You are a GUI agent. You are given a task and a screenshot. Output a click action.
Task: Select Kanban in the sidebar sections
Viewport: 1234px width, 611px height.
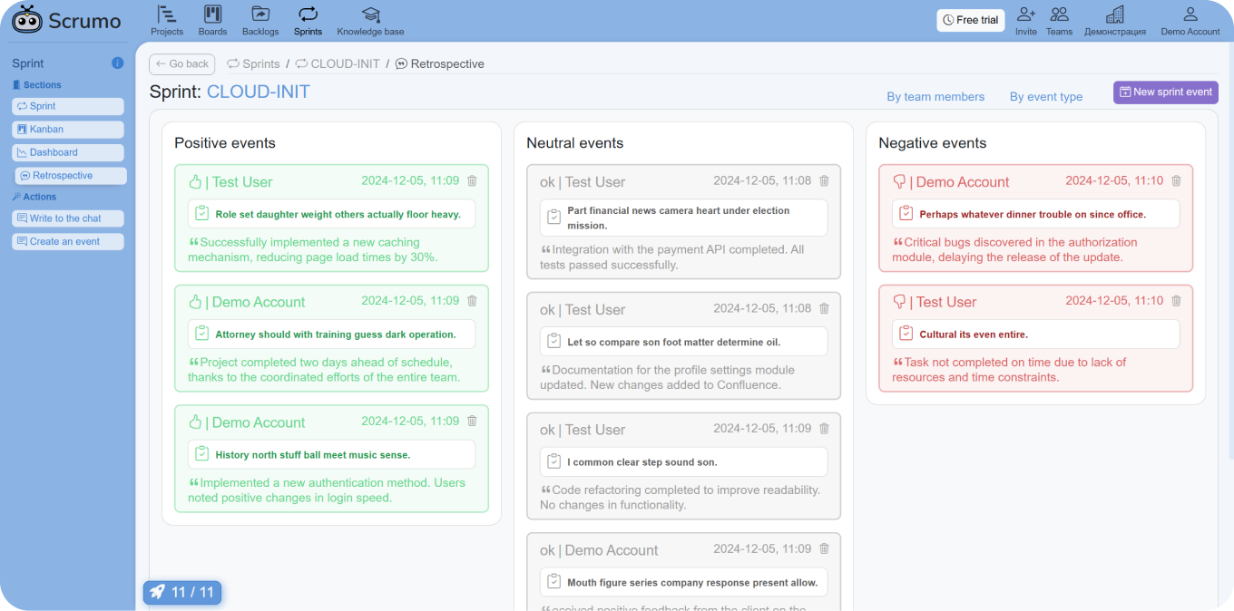click(68, 130)
